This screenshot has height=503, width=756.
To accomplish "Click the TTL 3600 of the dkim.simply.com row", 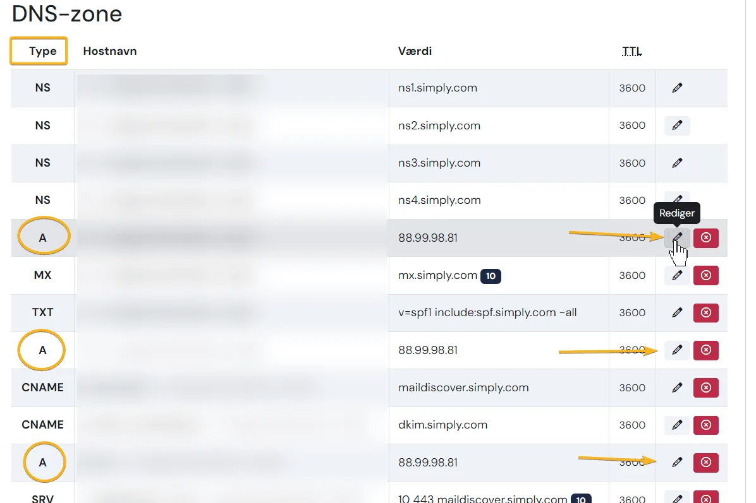I will click(632, 425).
